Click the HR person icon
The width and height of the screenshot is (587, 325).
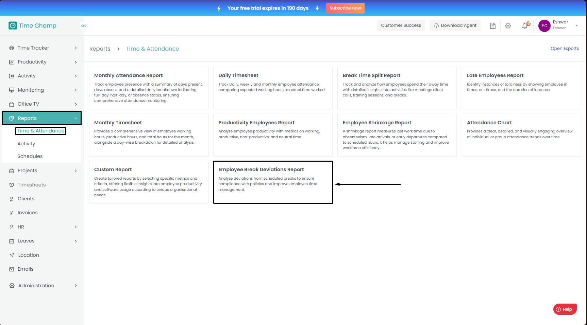12,227
